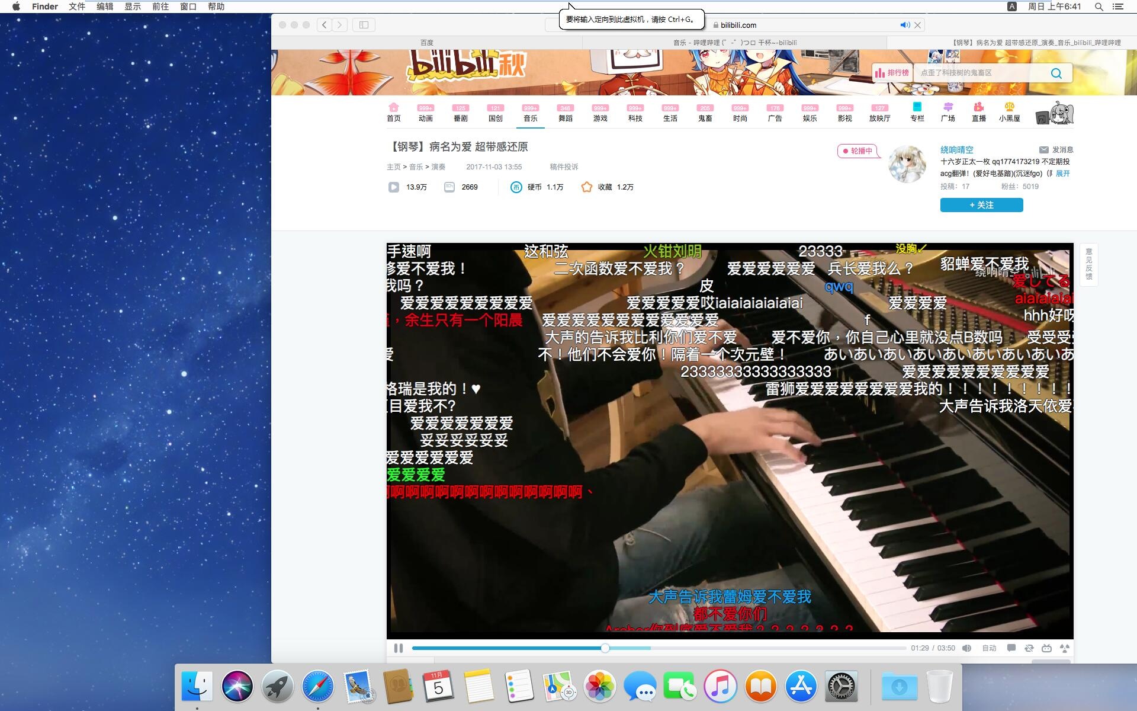The height and width of the screenshot is (711, 1137).
Task: Open the 时尚 category
Action: pos(740,113)
